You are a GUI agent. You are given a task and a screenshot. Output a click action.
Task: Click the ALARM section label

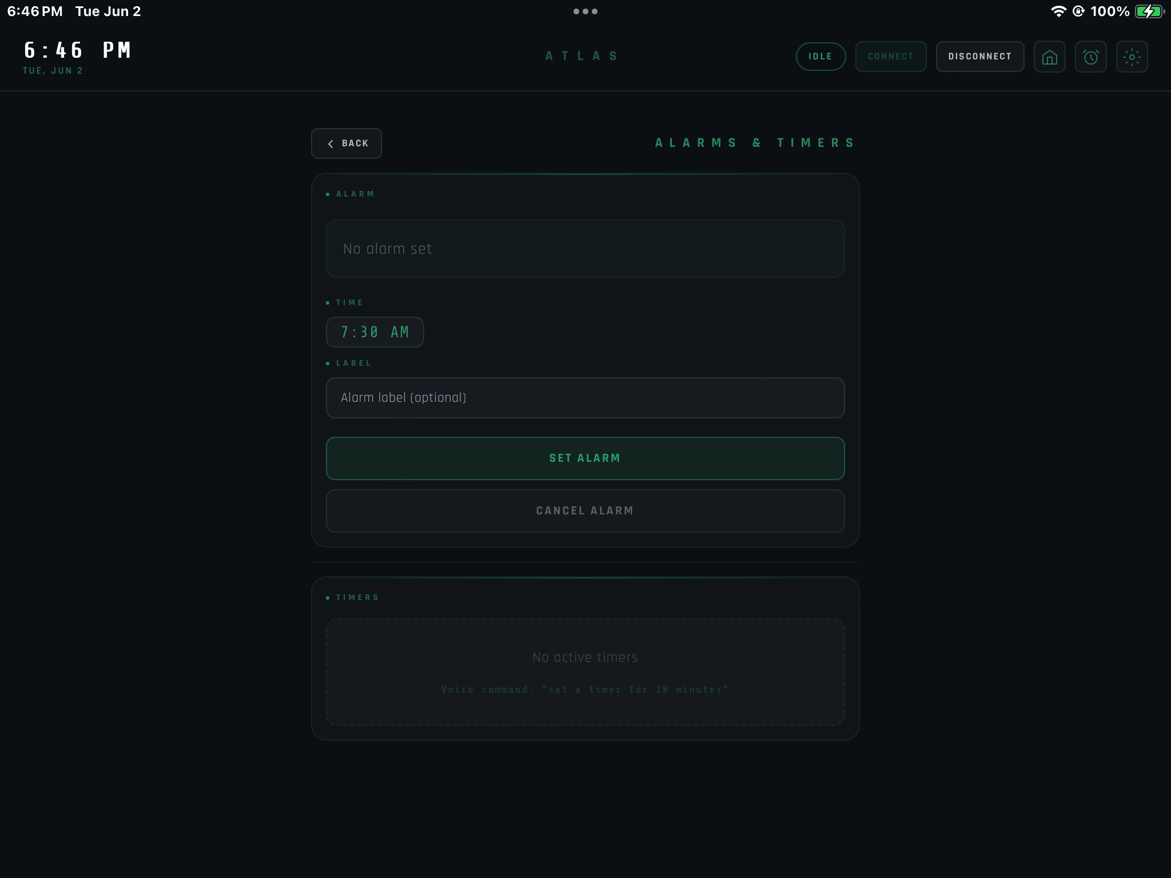click(x=355, y=194)
